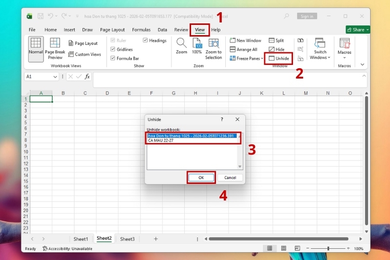The width and height of the screenshot is (390, 260).
Task: Click into the formula bar input
Action: click(227, 80)
